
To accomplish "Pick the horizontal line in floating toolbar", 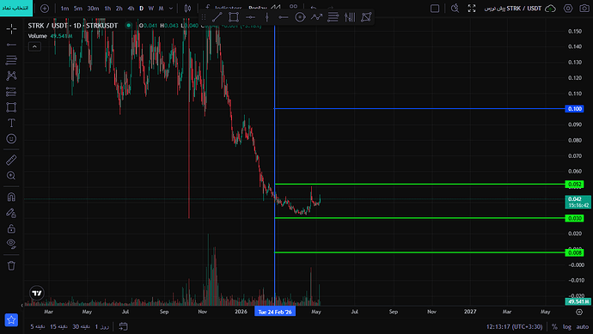I will 250,17.
